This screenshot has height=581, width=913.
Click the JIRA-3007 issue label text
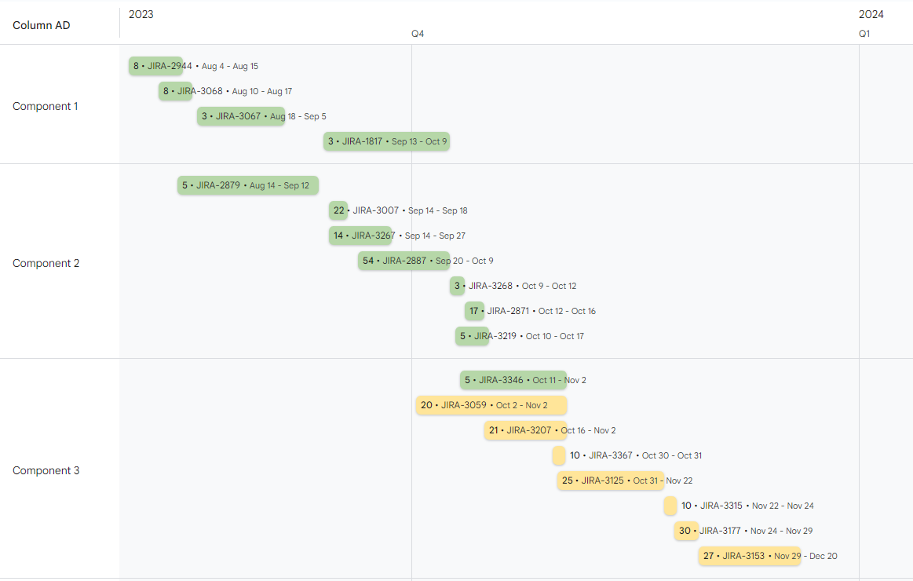coord(375,210)
